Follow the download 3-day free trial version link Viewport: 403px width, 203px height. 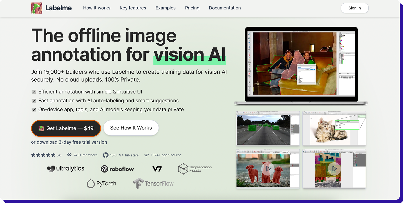click(72, 142)
